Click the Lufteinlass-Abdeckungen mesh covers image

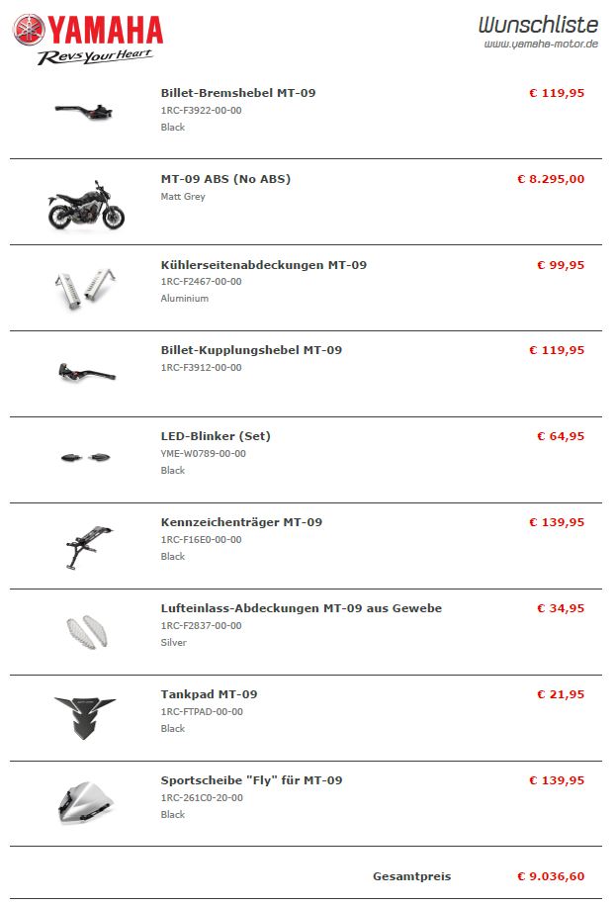point(85,630)
